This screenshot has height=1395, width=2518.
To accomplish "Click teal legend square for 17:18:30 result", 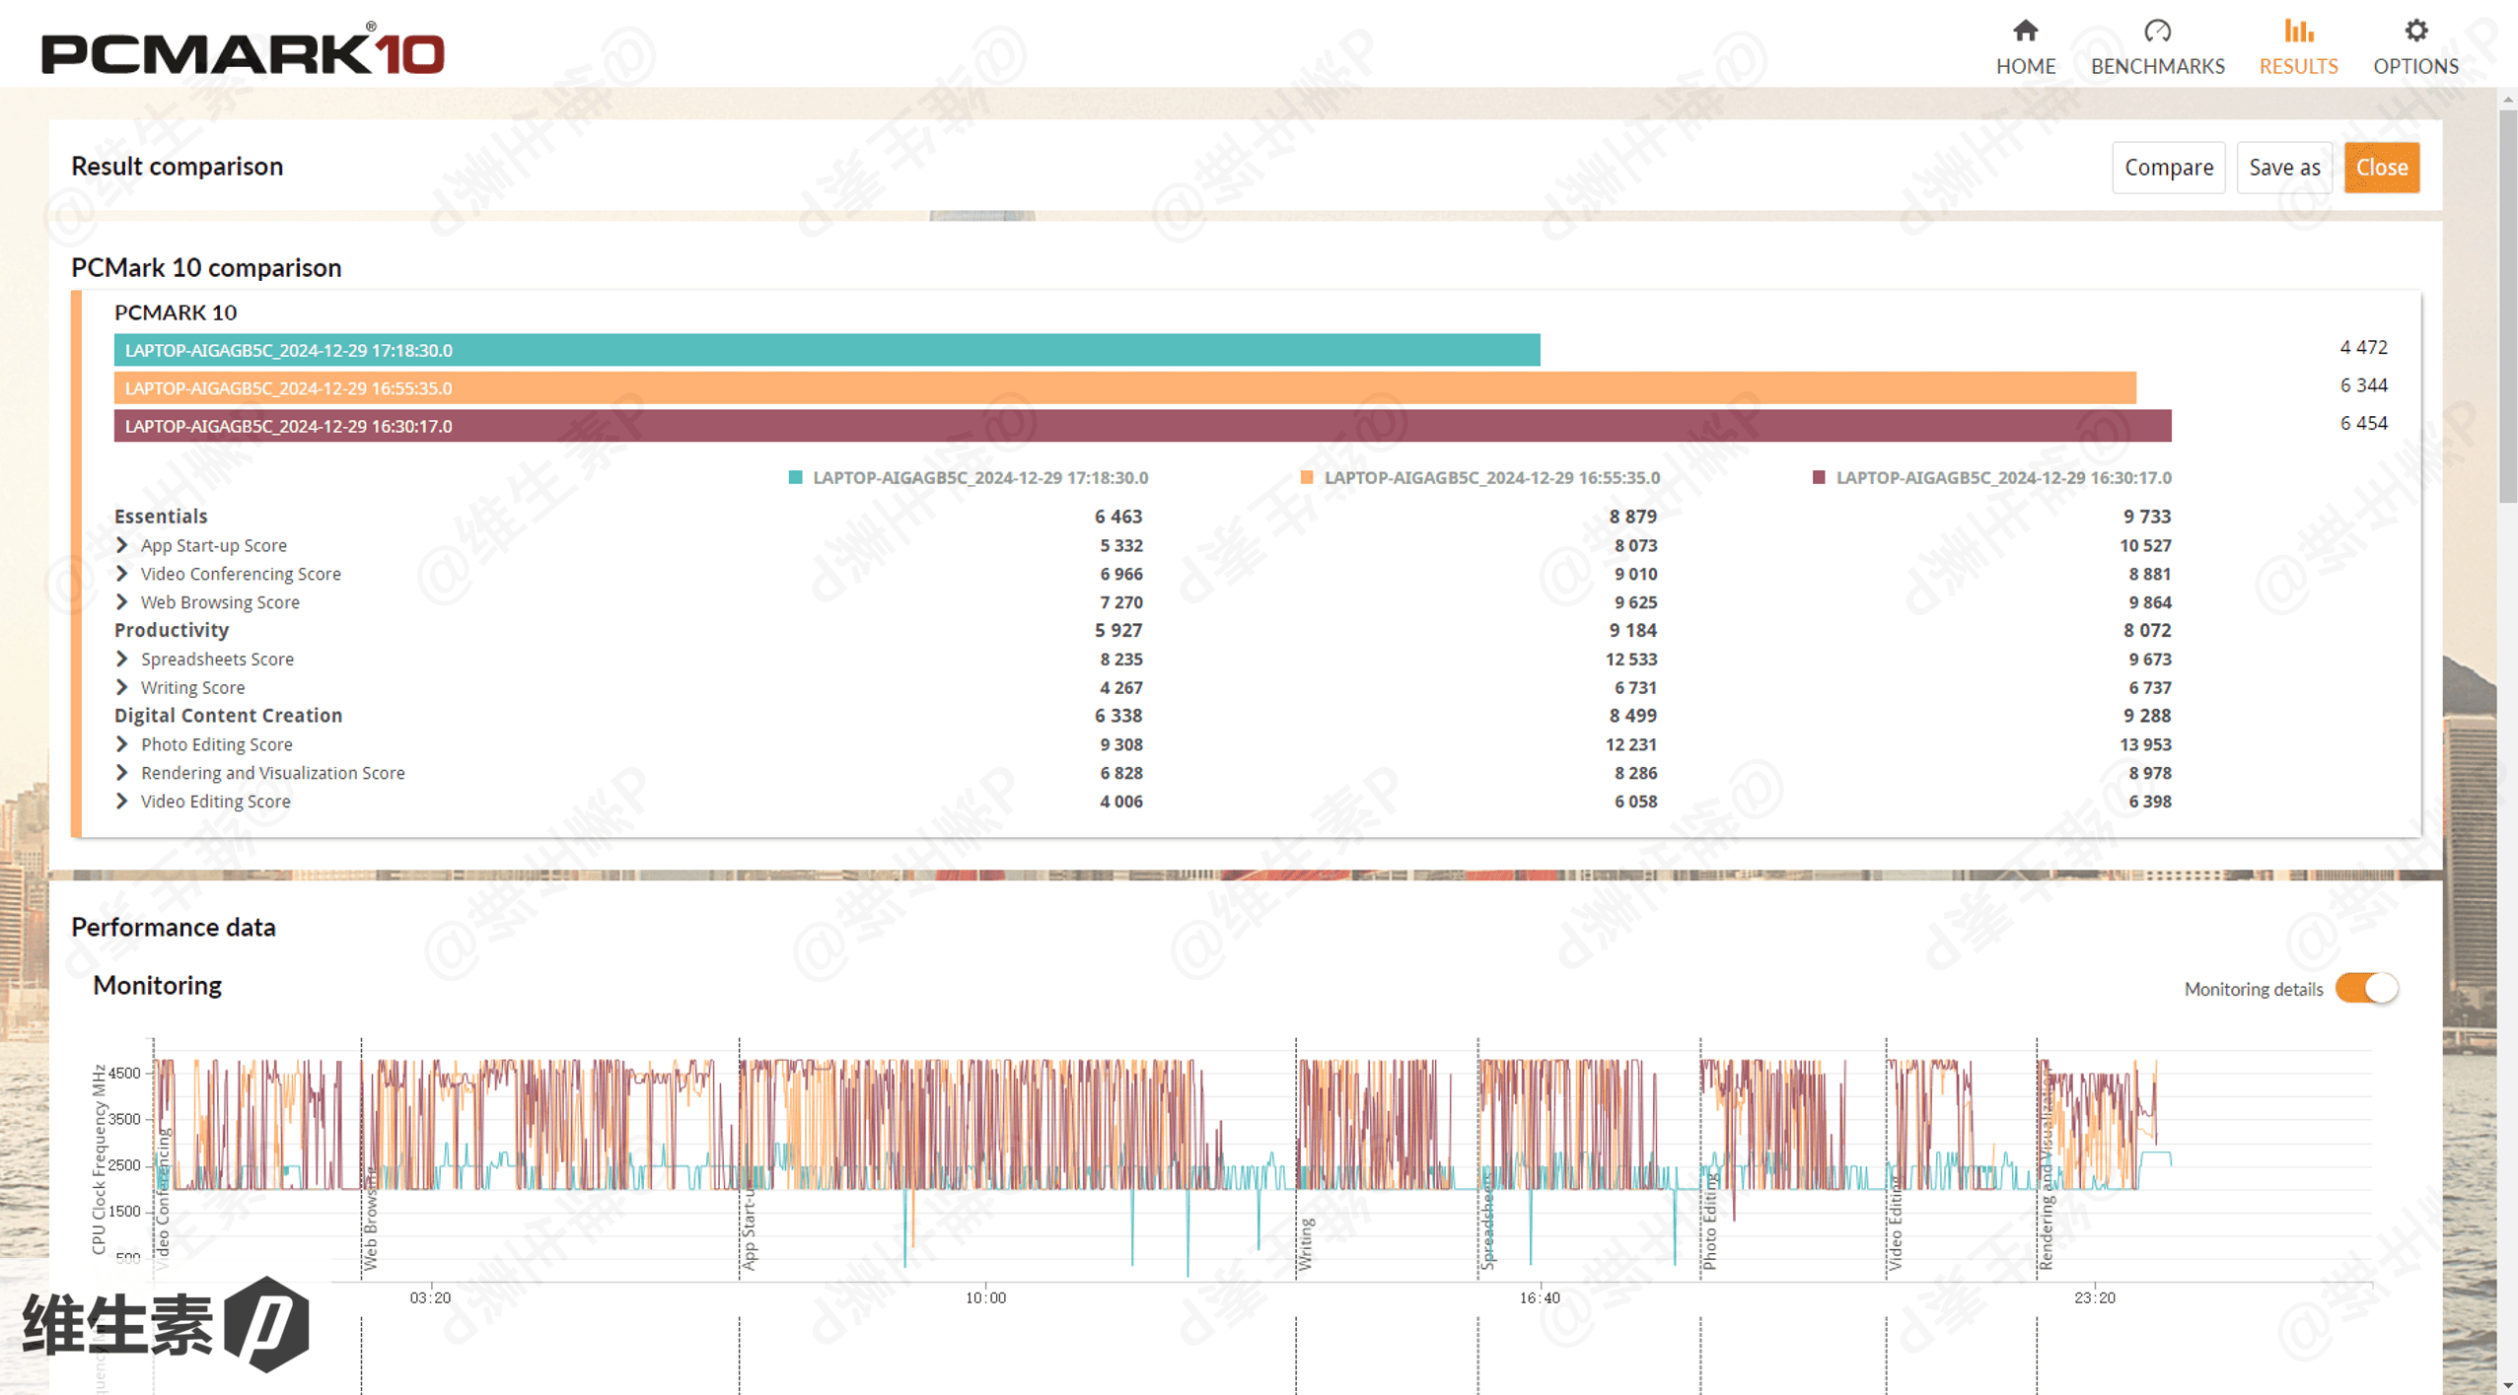I will [795, 477].
